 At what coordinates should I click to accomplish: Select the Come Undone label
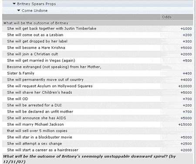[34, 10]
